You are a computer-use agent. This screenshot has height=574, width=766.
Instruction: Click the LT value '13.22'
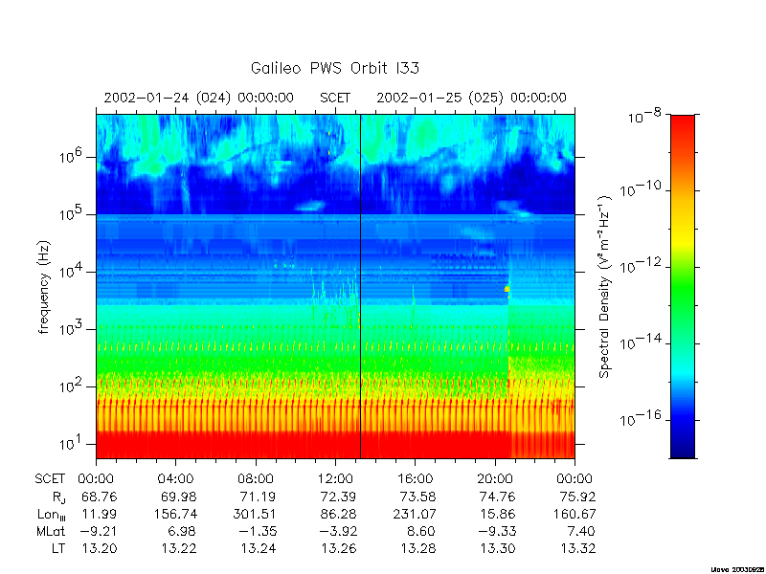pyautogui.click(x=179, y=548)
